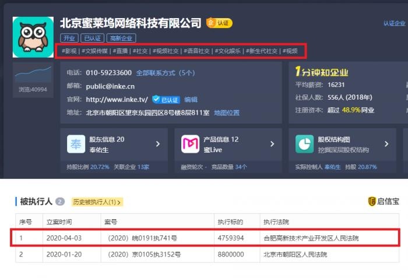Expand the 股东信息 card arrow
The image size is (408, 278).
point(157,143)
